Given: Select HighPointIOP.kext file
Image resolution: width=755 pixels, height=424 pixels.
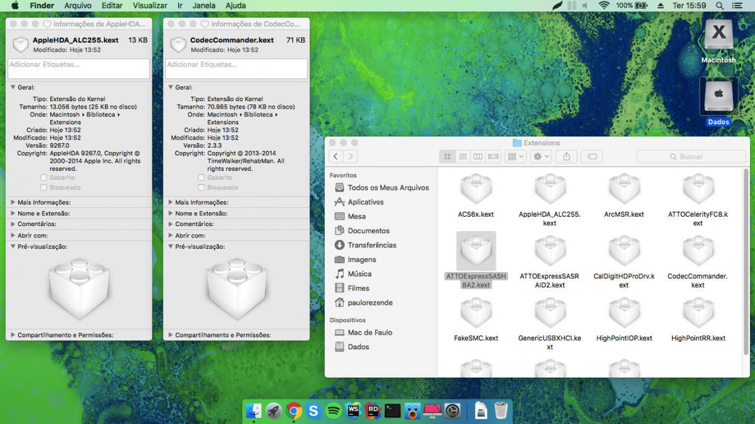Looking at the screenshot, I should (x=624, y=313).
